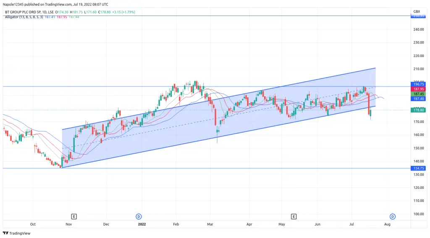Viewport: 430px width, 238px height.
Task: Click the closing price C178.80 value
Action: pyautogui.click(x=105, y=12)
